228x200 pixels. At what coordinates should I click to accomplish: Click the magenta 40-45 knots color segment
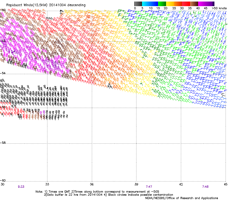point(202,4)
